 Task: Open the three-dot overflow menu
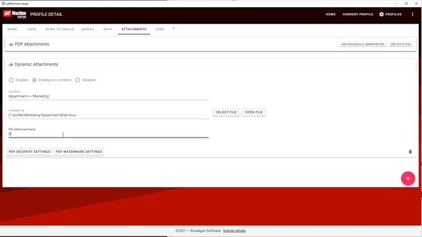412,14
